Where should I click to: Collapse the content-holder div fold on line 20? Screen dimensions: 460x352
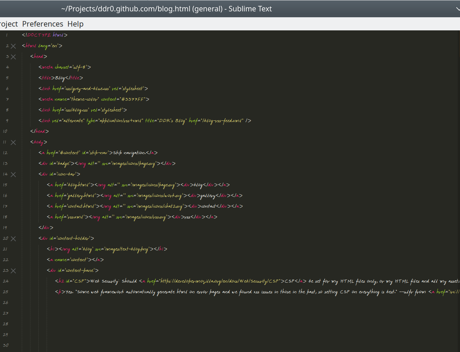[13, 238]
